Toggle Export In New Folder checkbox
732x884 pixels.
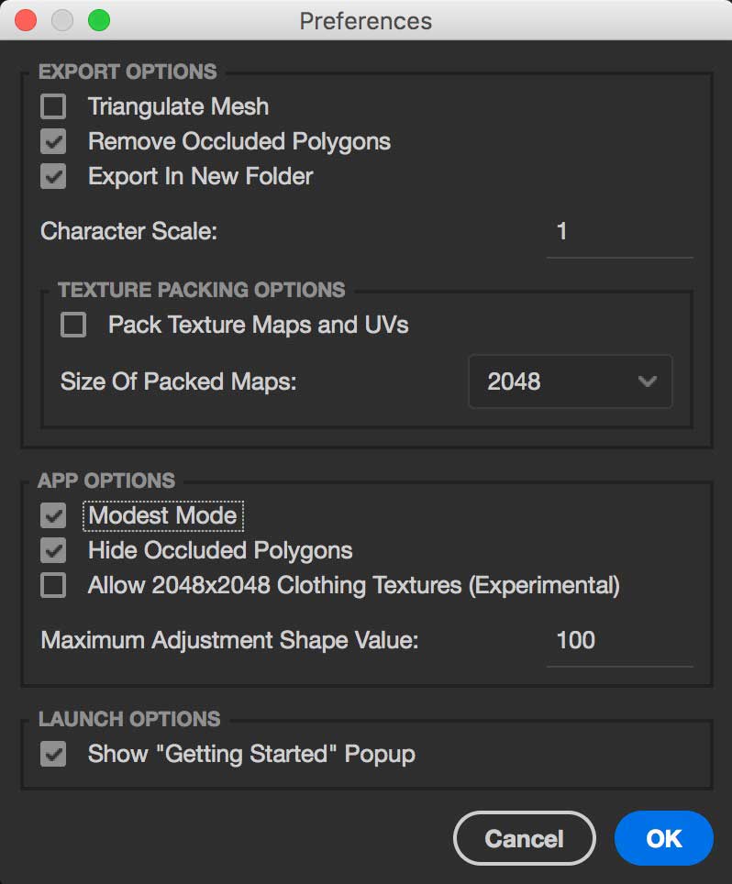[54, 176]
